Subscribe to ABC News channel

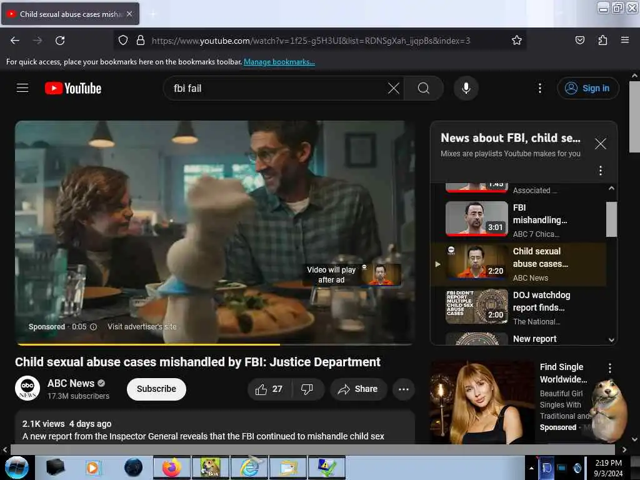coord(156,389)
